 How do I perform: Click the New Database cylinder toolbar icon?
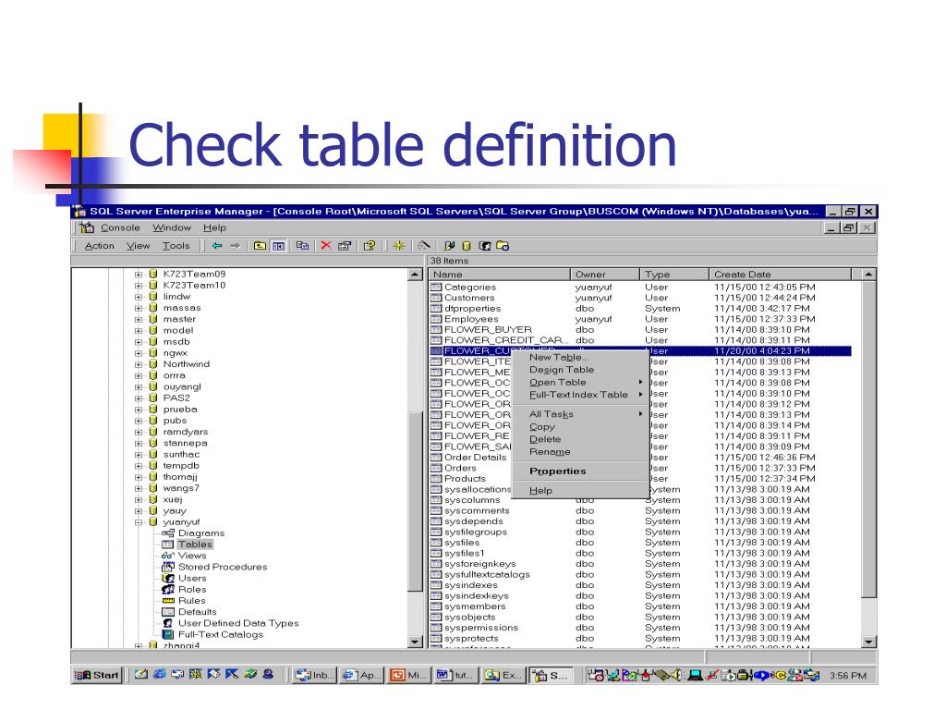(x=467, y=246)
